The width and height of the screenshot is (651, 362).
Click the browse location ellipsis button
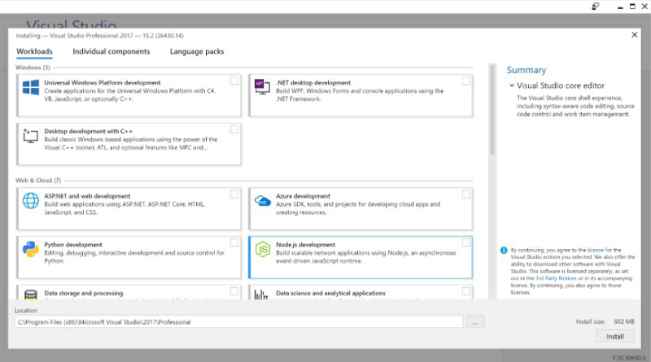coord(475,321)
